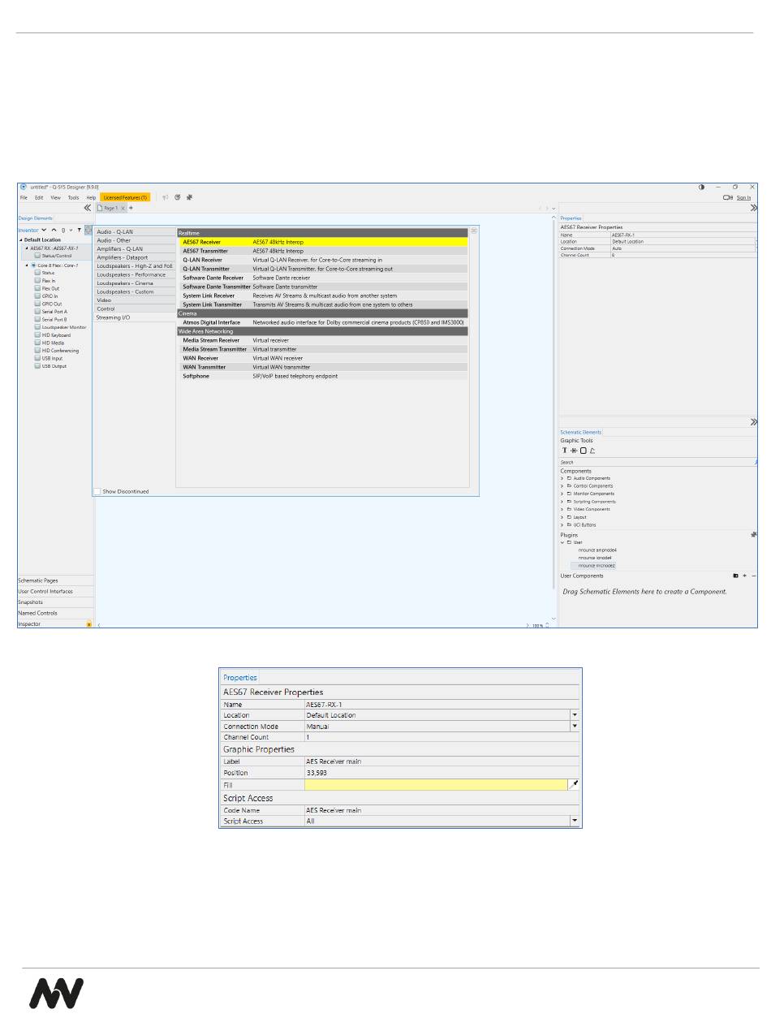Switch to the Page 1 tab

tap(110, 209)
